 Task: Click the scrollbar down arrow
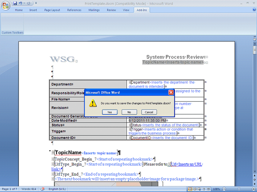pyautogui.click(x=255, y=172)
